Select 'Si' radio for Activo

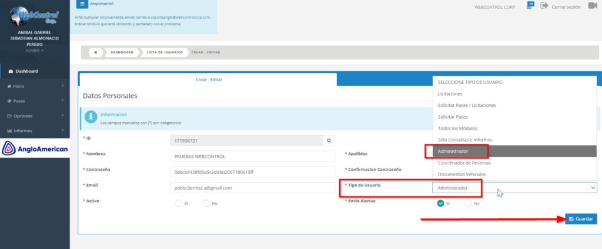(x=179, y=203)
